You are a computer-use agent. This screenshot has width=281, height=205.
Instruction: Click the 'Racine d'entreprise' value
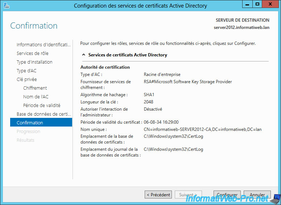pos(162,74)
